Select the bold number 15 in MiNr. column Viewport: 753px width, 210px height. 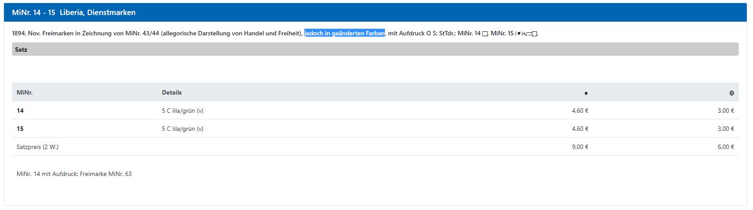click(20, 129)
